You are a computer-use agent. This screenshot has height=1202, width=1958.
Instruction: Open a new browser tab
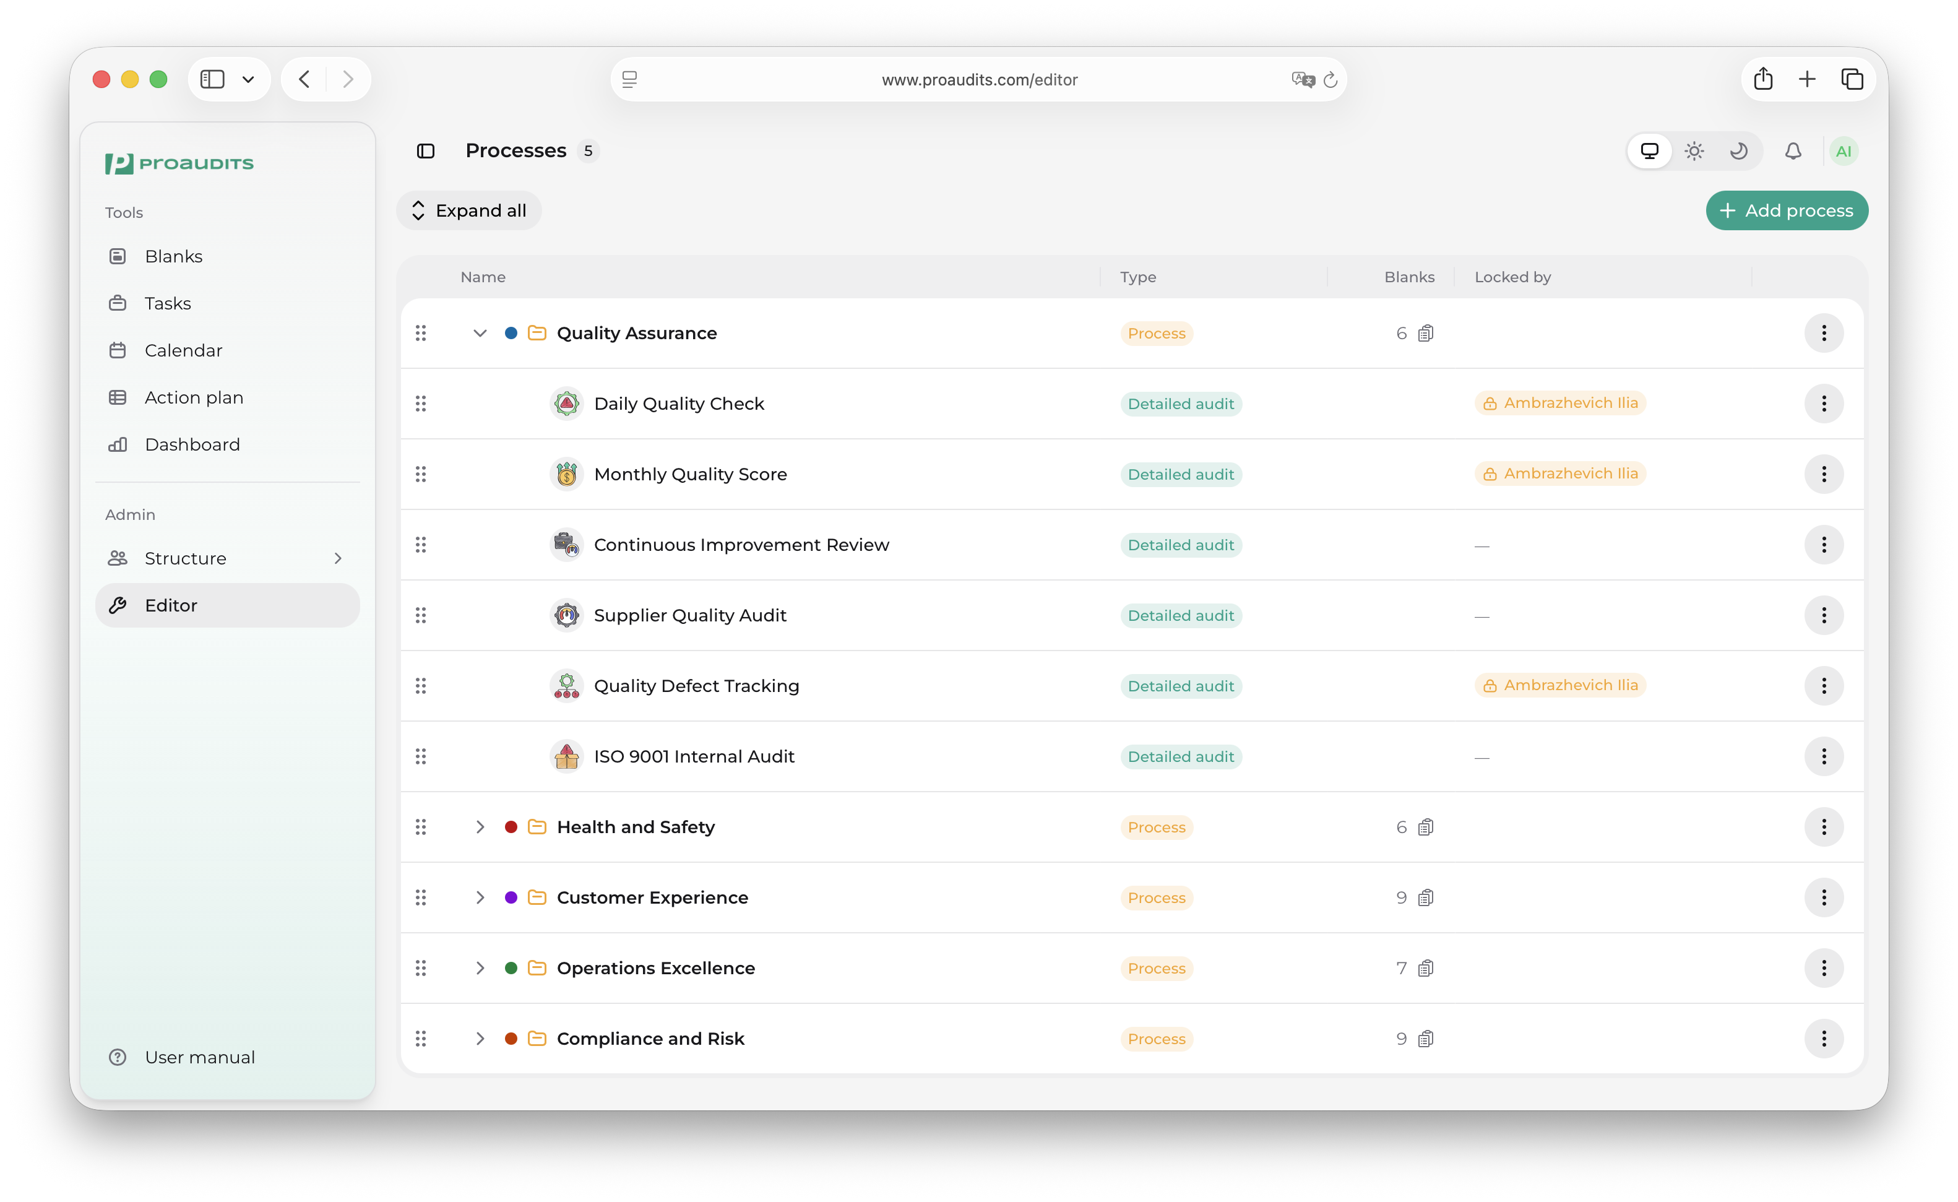(1807, 79)
